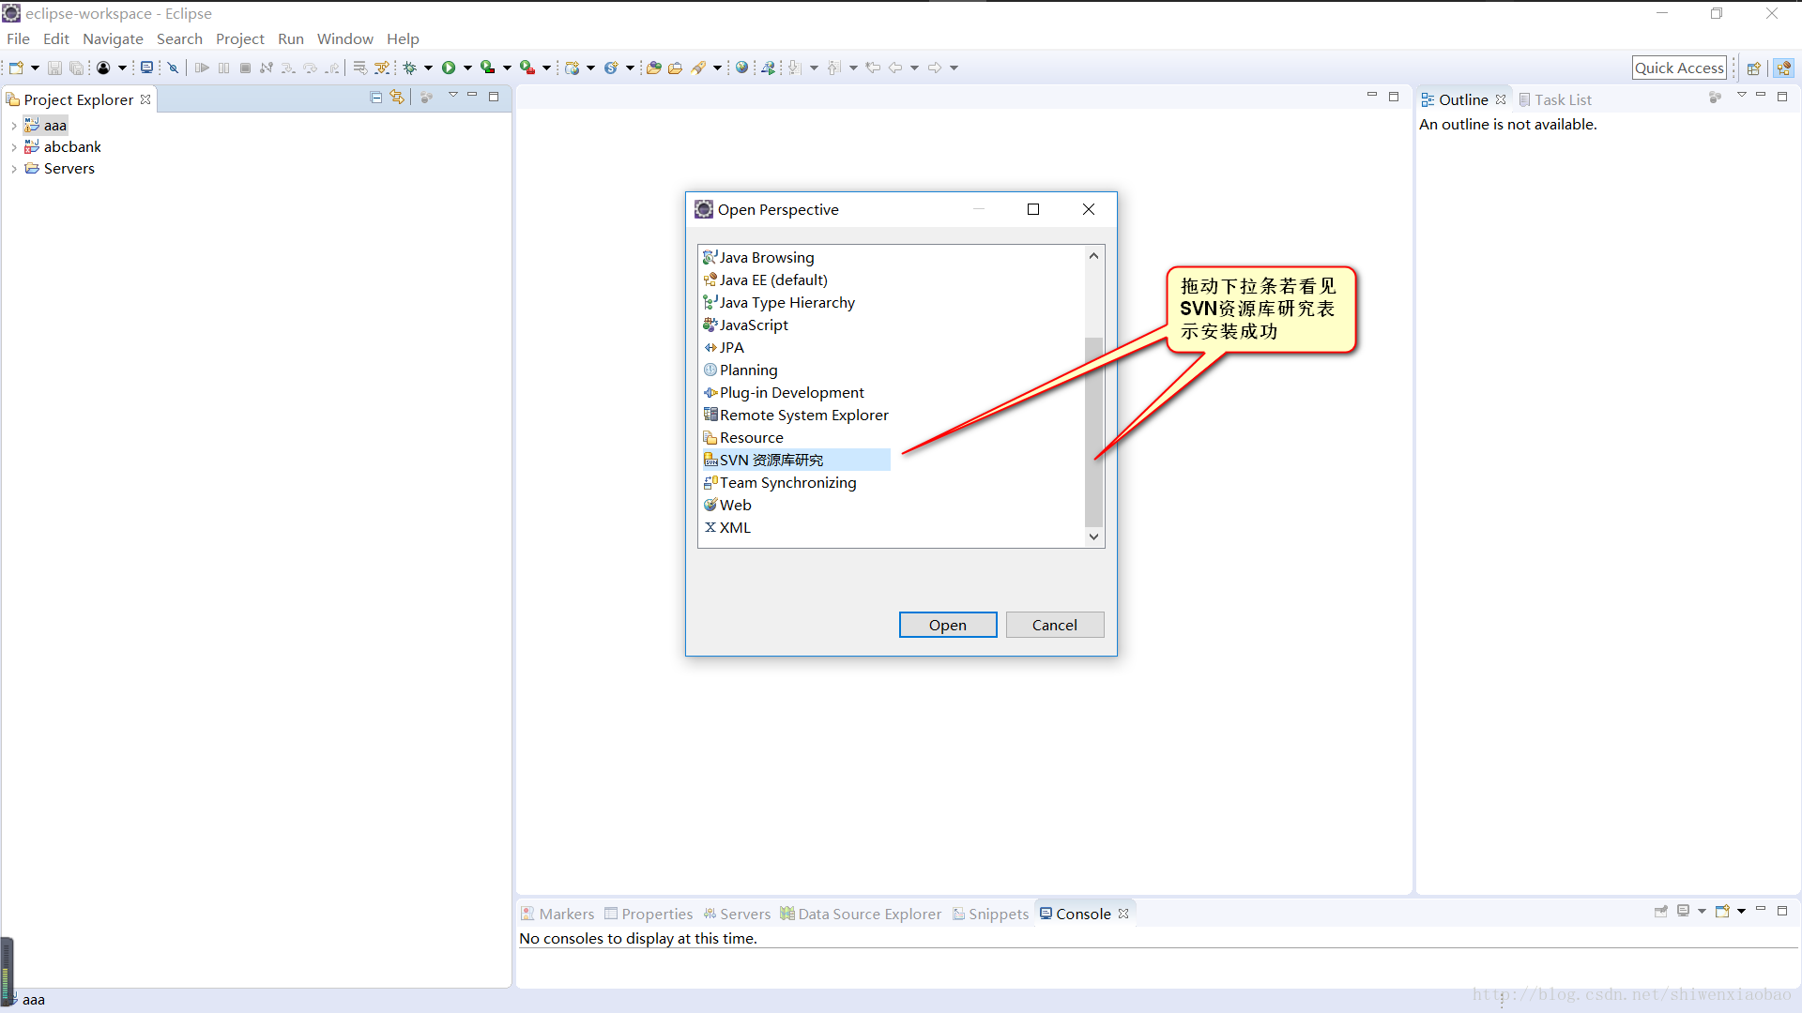Click the Run with coverage toolbar icon
1802x1013 pixels.
487,68
